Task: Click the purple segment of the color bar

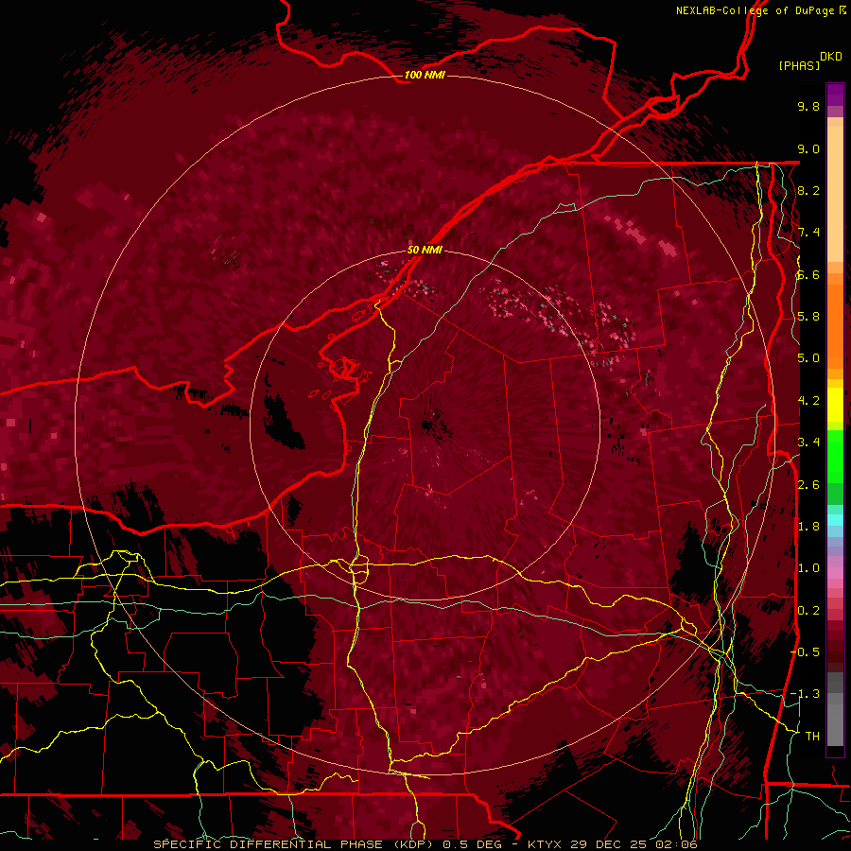Action: pos(835,95)
